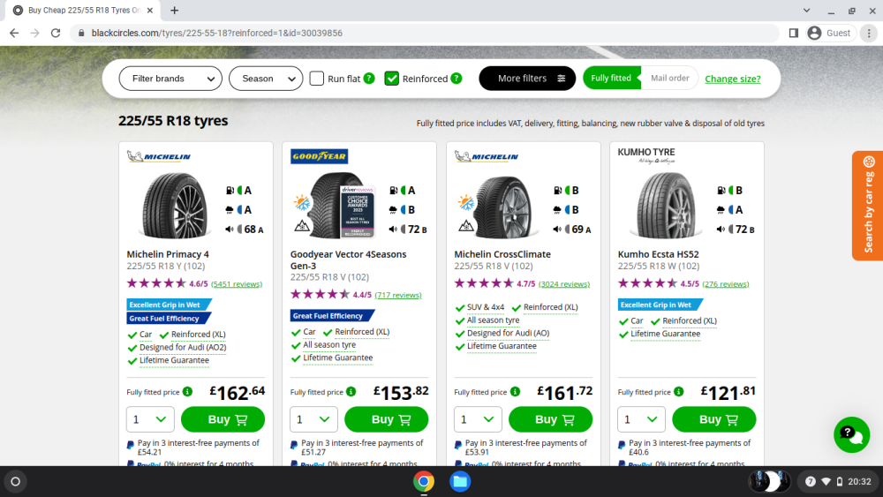Open info icon for Goodyear Vector fitted price

click(351, 392)
